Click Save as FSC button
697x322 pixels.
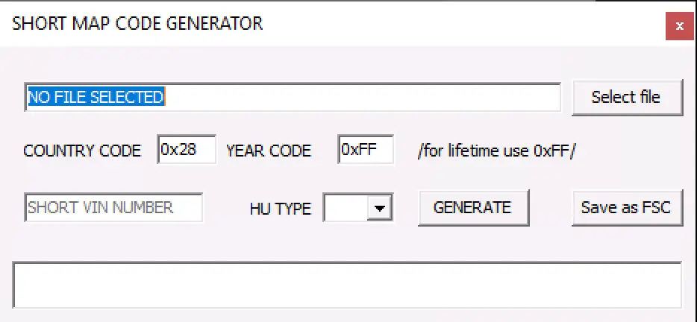[x=627, y=208]
